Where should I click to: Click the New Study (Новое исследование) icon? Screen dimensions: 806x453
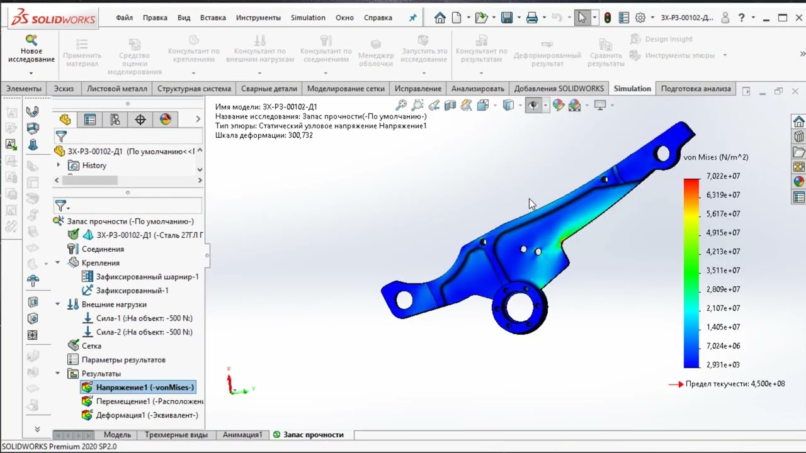point(31,40)
